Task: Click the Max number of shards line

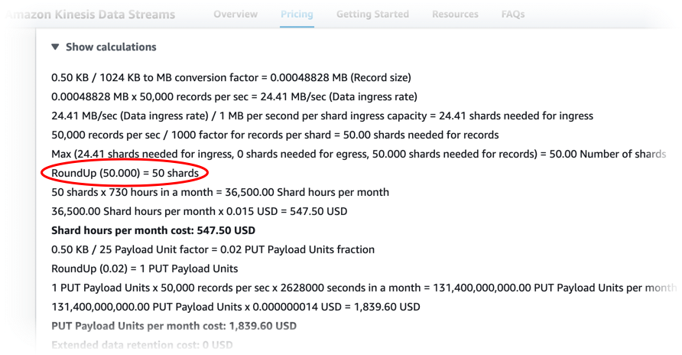Action: pos(359,154)
